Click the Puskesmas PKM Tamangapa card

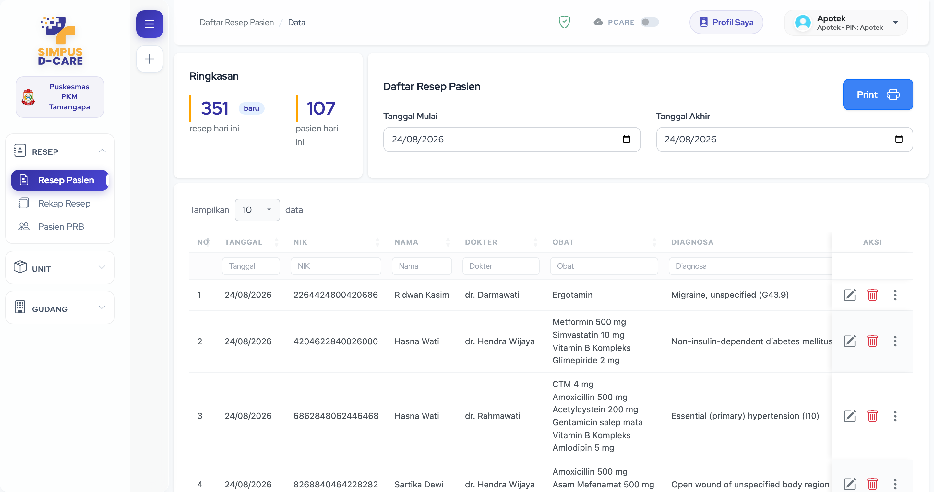[x=60, y=97]
